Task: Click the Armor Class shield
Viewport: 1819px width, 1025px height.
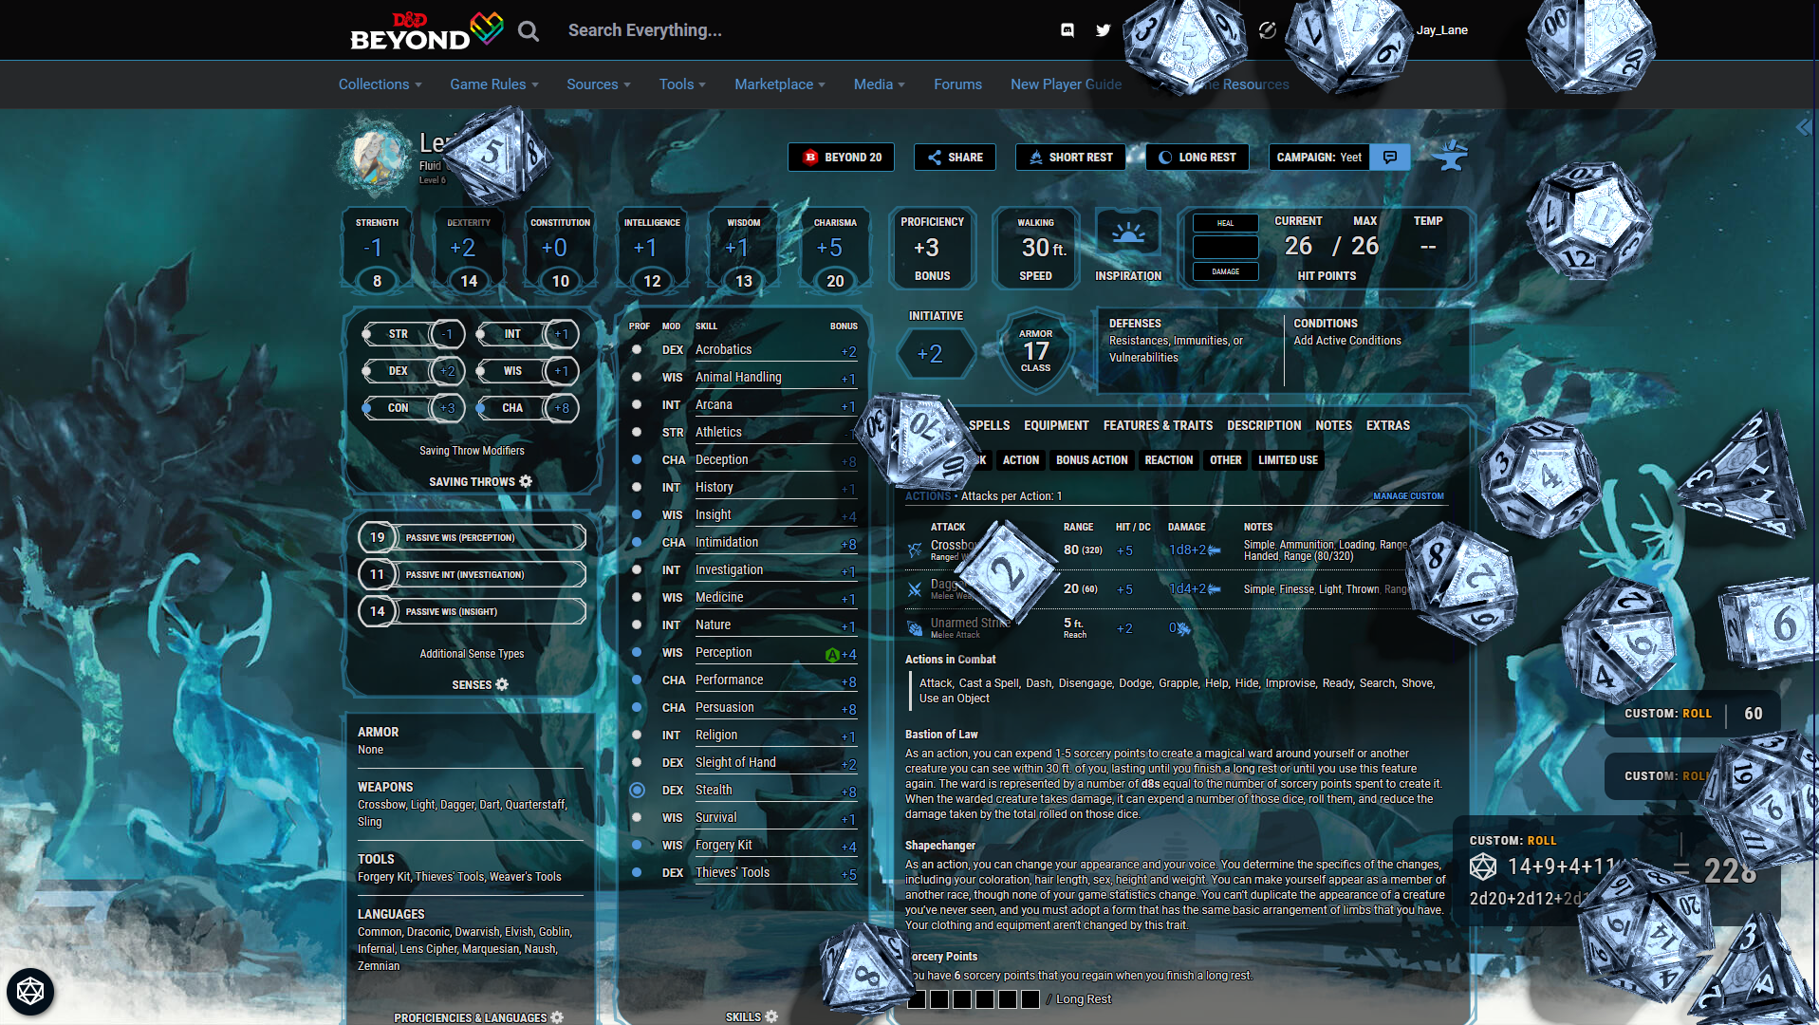Action: point(1035,351)
